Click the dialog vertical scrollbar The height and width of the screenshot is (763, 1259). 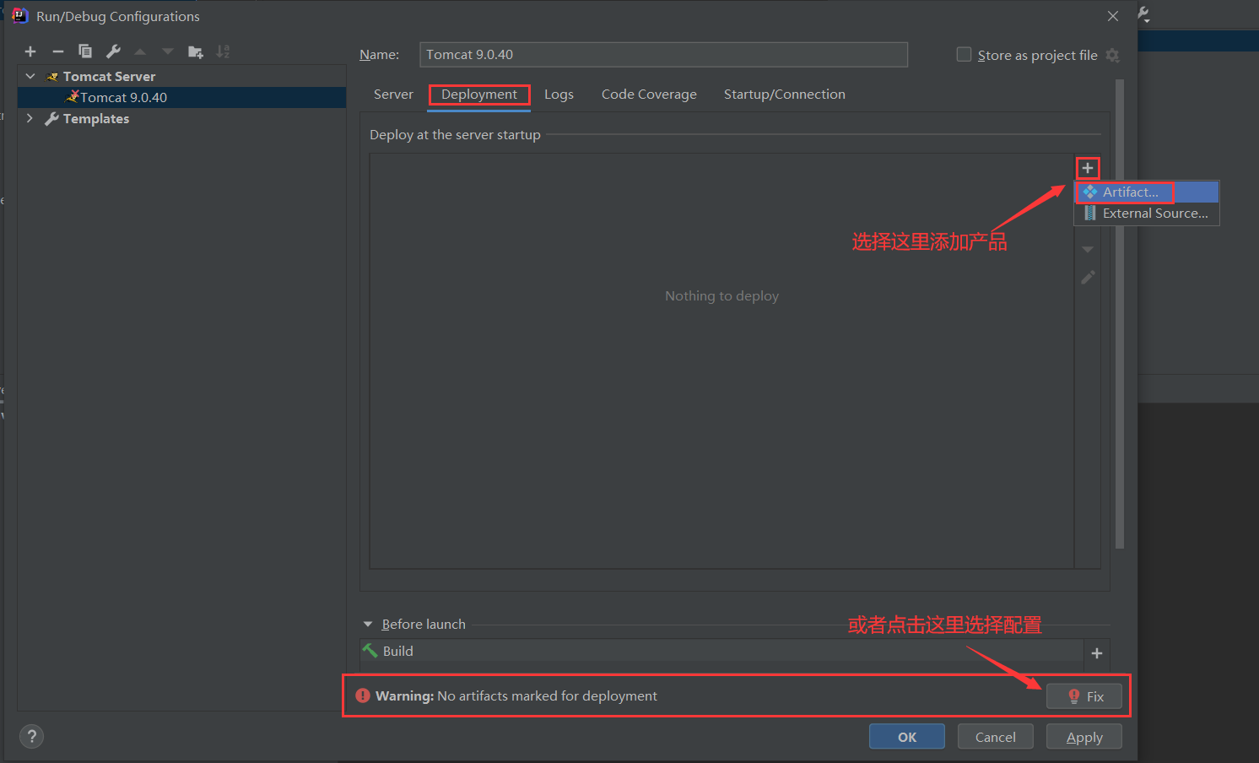coord(1120,314)
